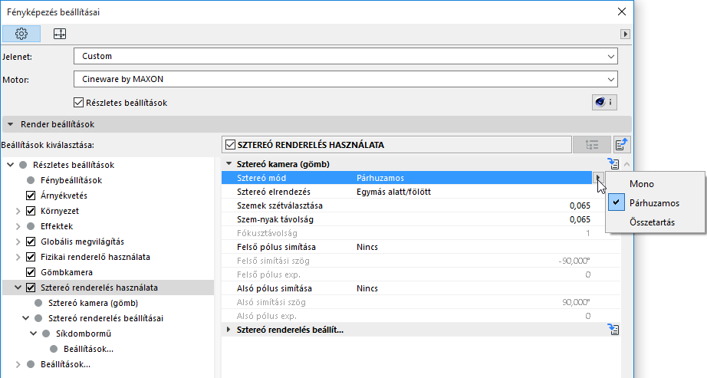The width and height of the screenshot is (707, 378).
Task: Open the Jelenet dropdown
Action: tap(345, 57)
